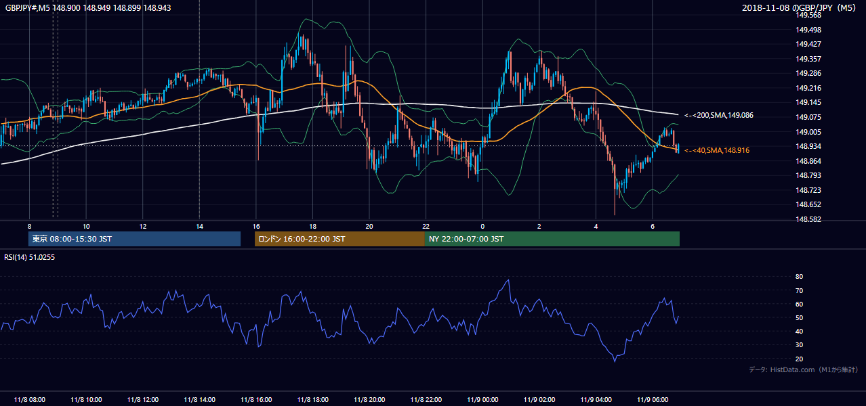Click RSI scale value 80

(x=799, y=277)
